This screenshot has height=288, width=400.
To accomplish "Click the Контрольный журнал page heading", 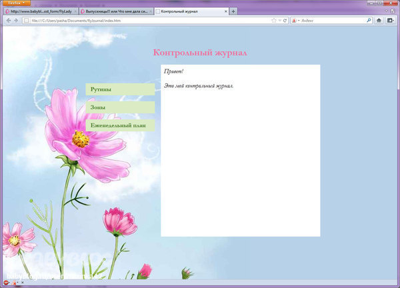I will coord(200,53).
